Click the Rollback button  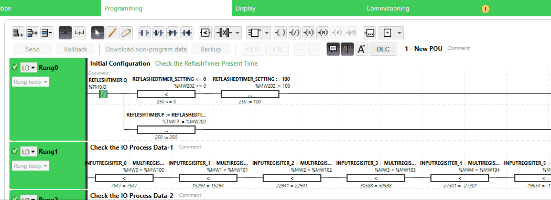tap(75, 49)
